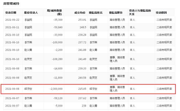The image size is (180, 111).
Task: Select the average price cell 238 in the last row
Action: (84, 106)
